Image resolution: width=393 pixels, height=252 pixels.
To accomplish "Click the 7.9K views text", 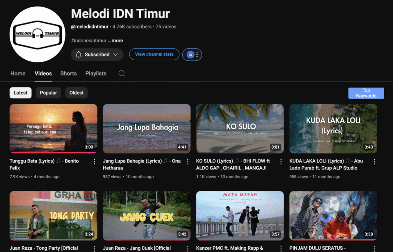I will click(20, 177).
